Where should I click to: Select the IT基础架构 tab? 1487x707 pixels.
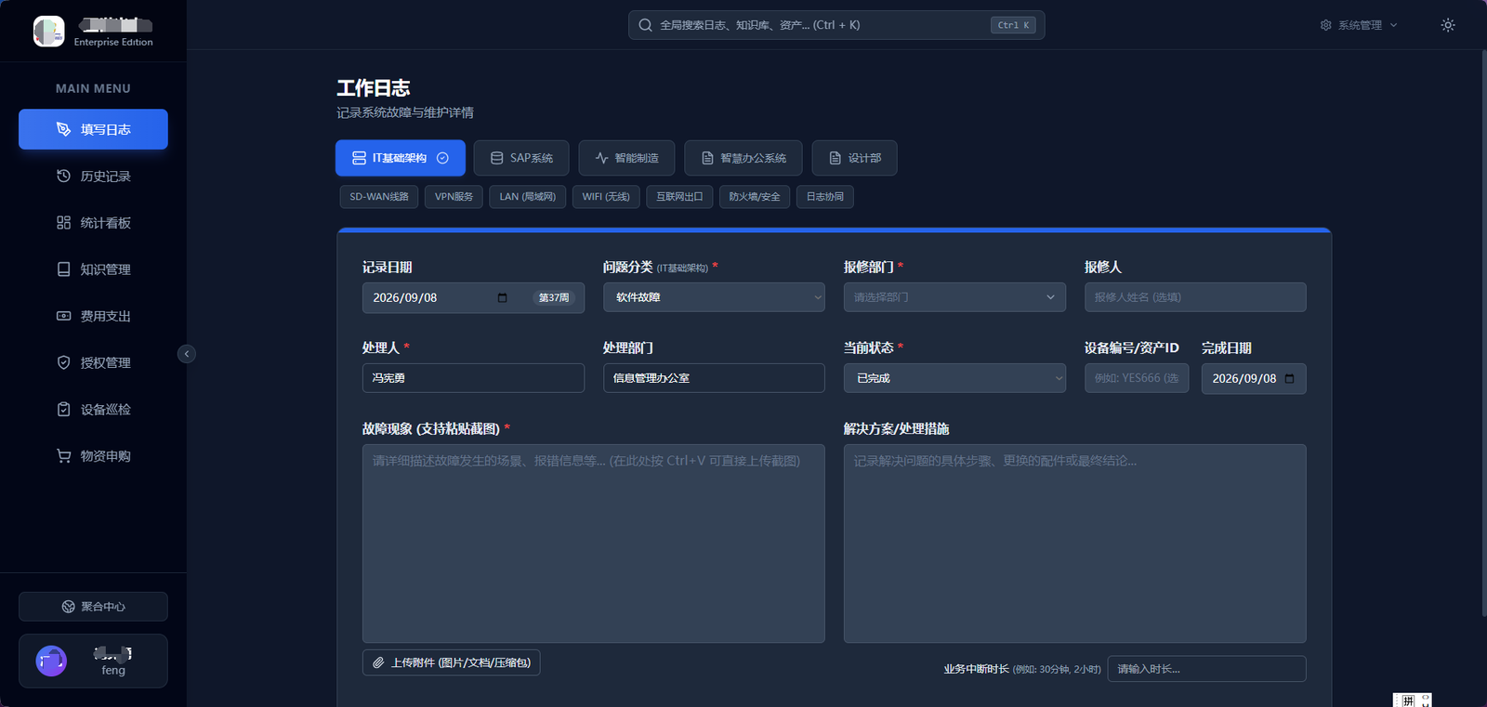click(401, 158)
